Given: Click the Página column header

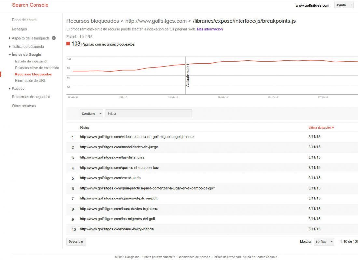Looking at the screenshot, I should pos(85,128).
